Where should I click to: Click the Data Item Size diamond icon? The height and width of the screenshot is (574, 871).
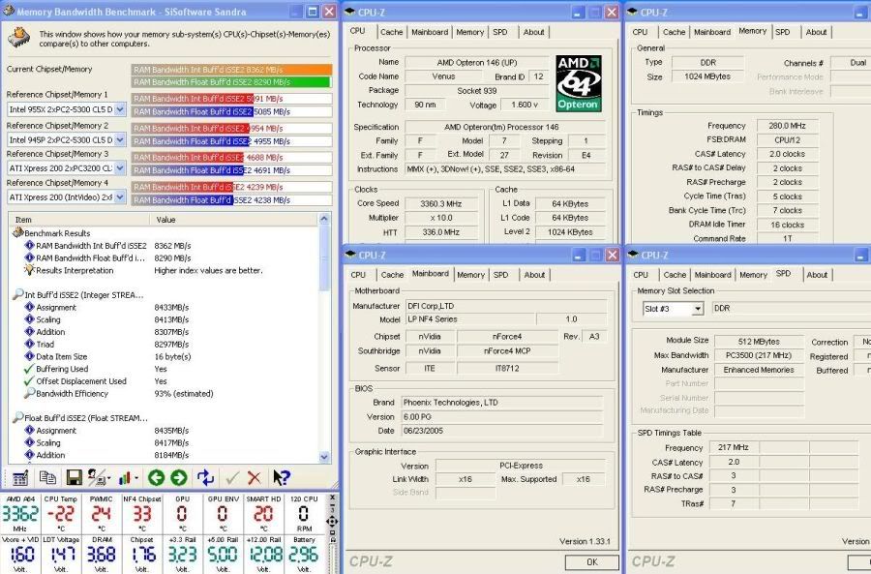pyautogui.click(x=29, y=356)
